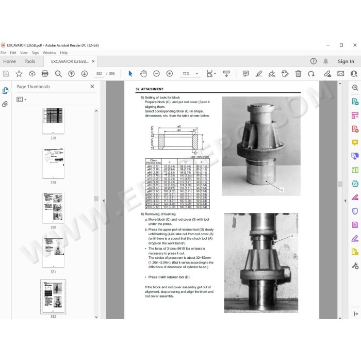361x361 pixels.
Task: Close the EXCAVATOR E265B document tab
Action: click(x=93, y=61)
